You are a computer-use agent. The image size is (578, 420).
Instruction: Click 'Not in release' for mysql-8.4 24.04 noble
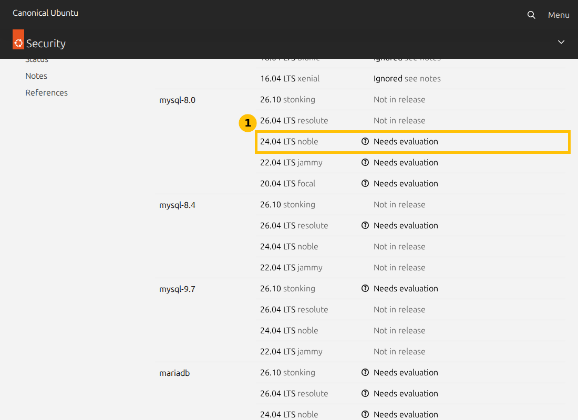coord(399,246)
